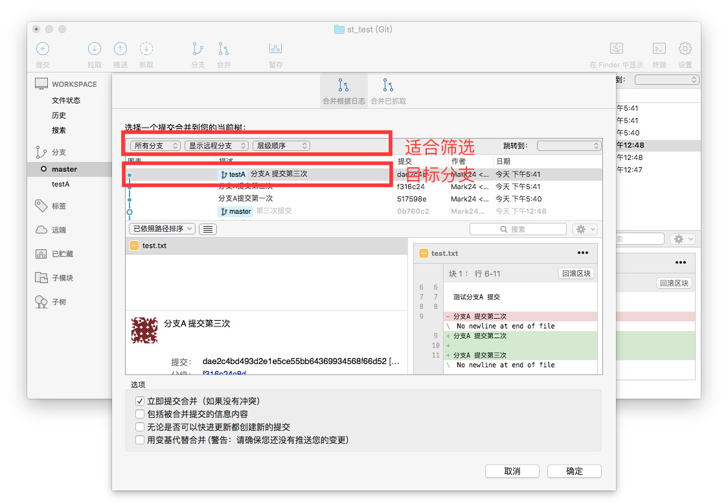Click the 取消 button
Screen dimensions: 728x504
(512, 471)
